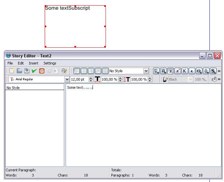Click the justified text alignment icon

click(x=98, y=71)
